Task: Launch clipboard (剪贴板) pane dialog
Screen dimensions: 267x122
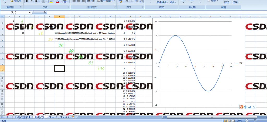Action: click(x=21, y=7)
